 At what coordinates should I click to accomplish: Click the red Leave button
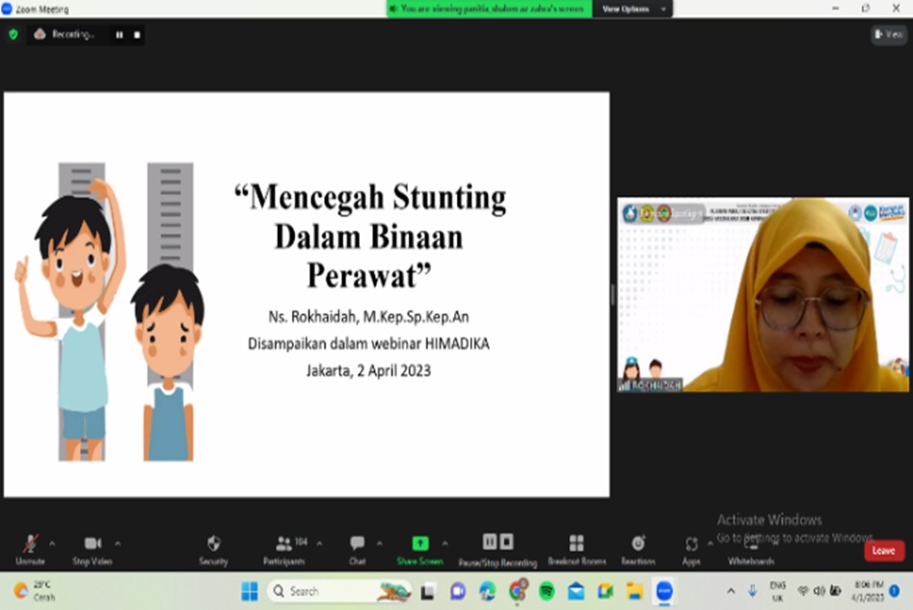pos(883,551)
